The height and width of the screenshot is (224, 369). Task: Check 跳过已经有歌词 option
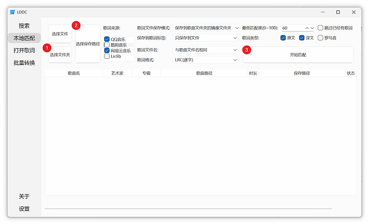click(320, 28)
